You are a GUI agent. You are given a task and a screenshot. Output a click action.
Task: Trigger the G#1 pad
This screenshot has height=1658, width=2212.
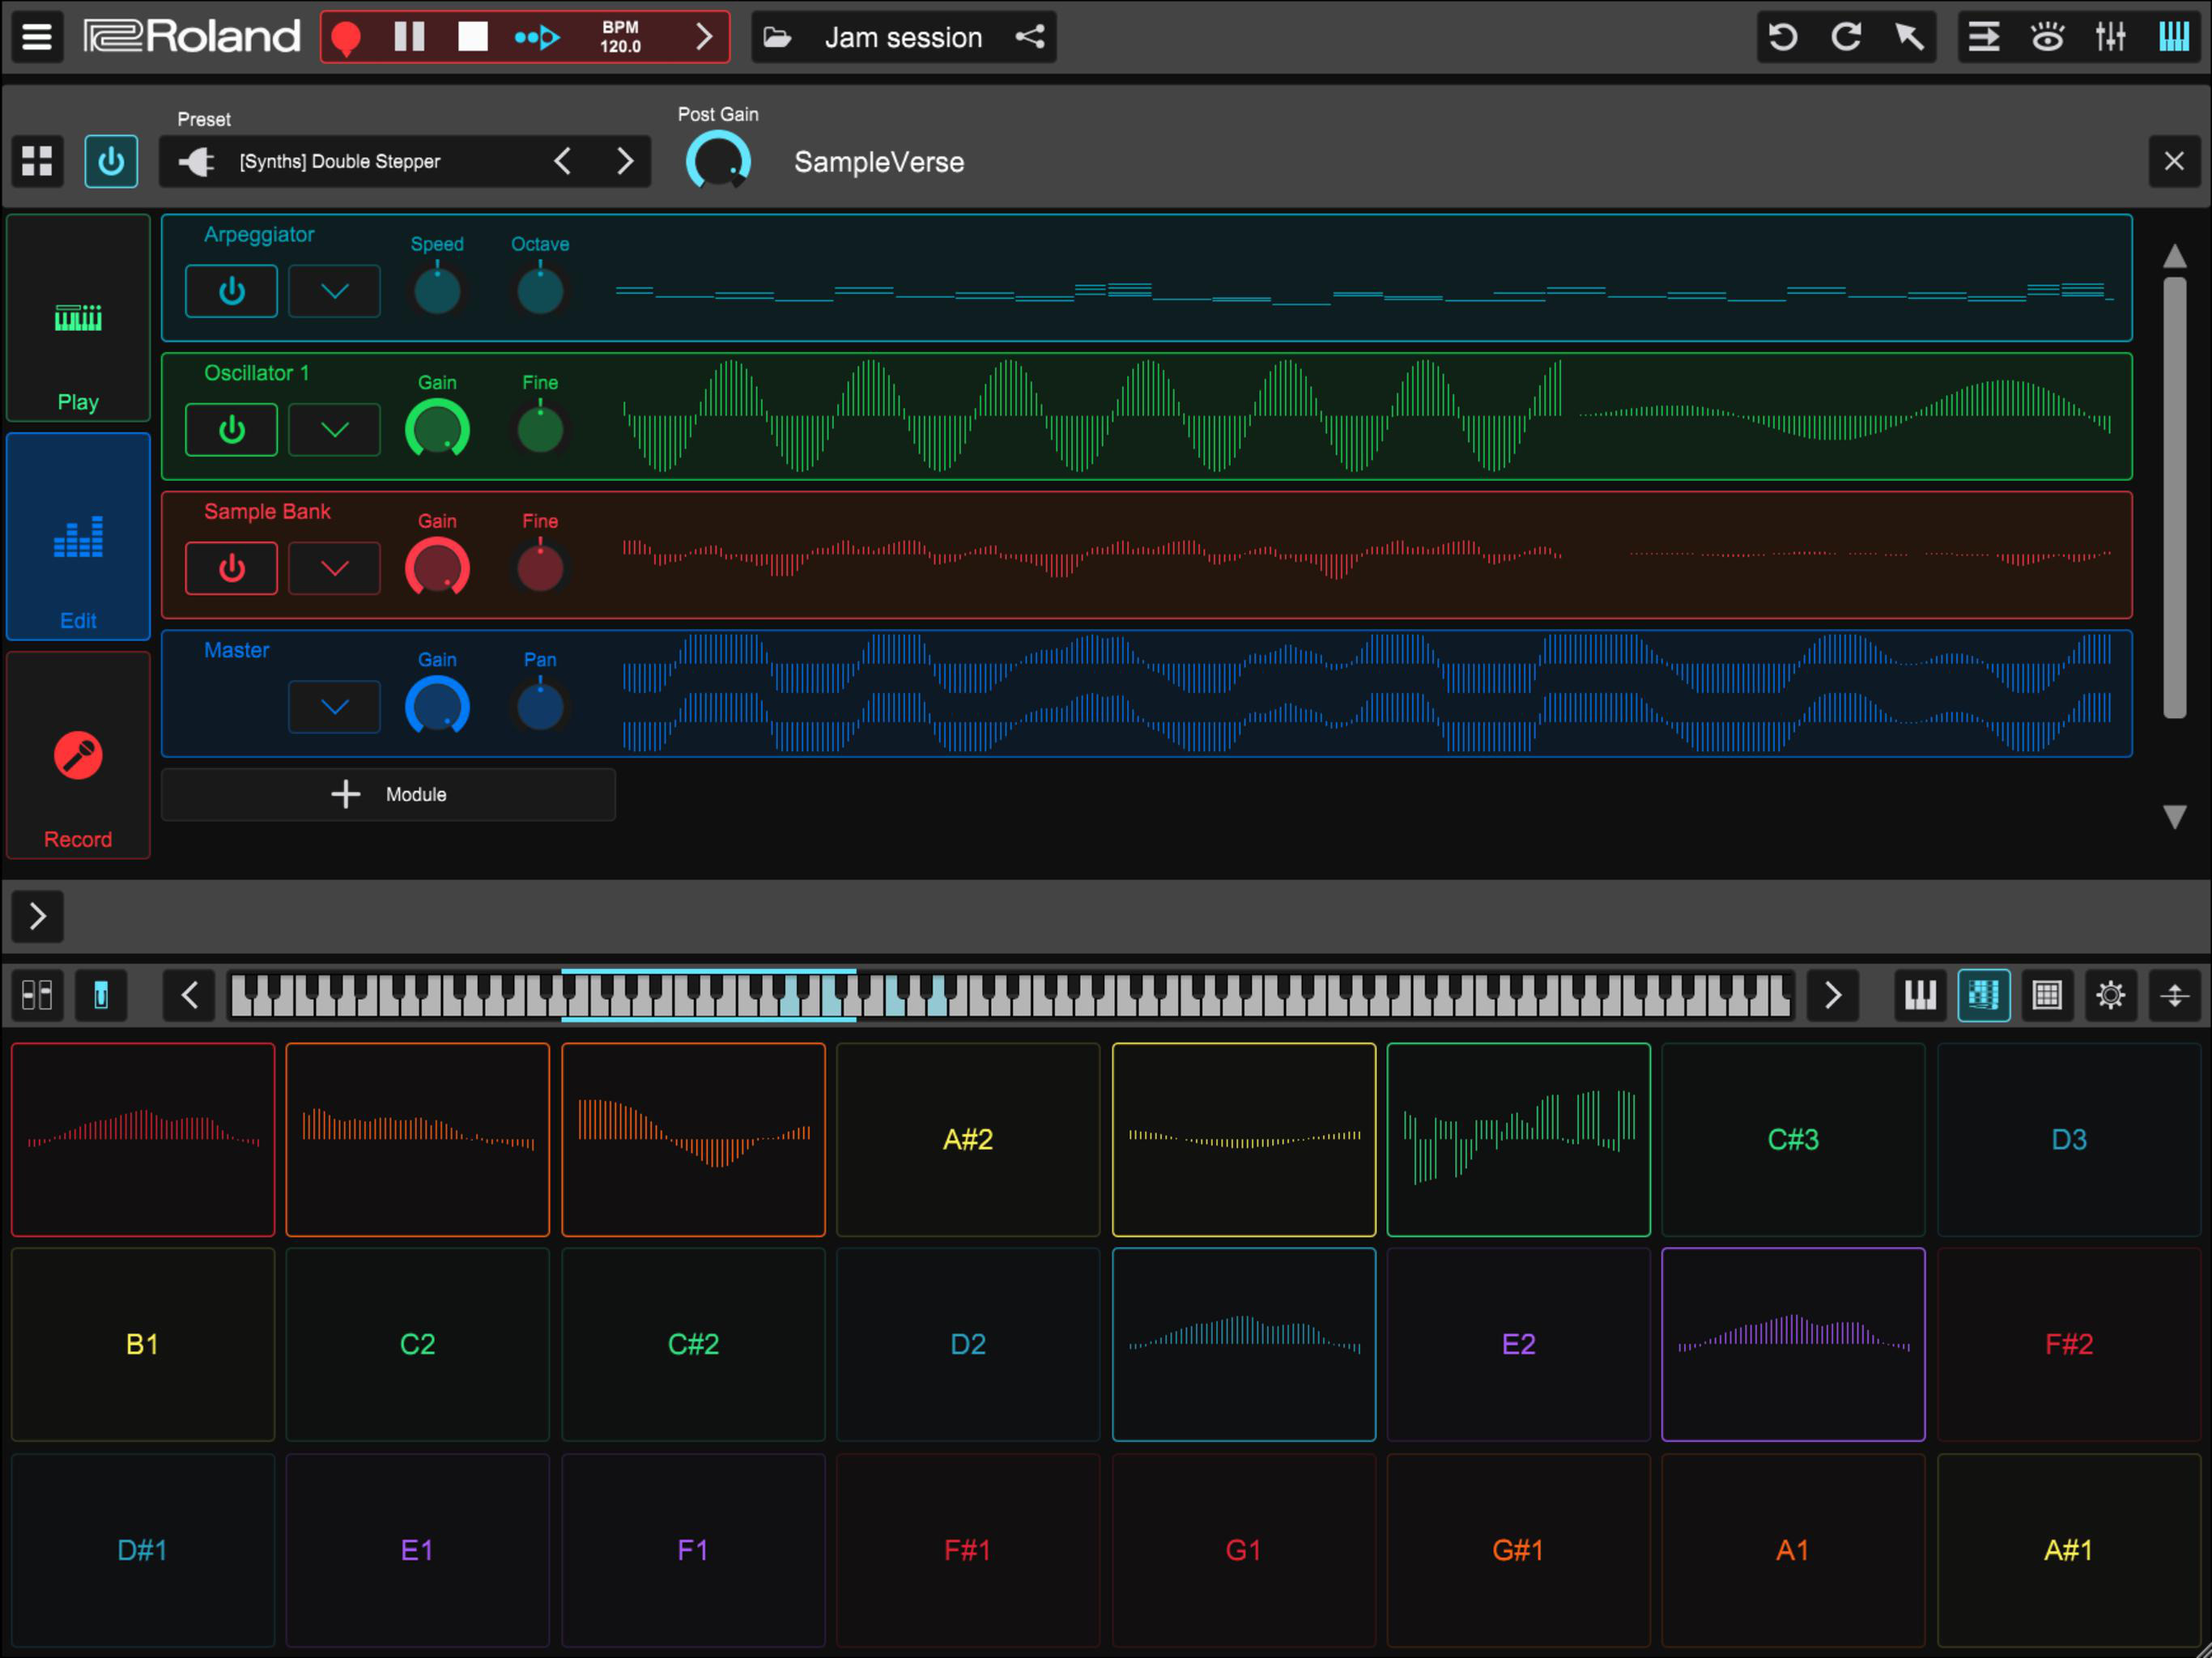coord(1518,1550)
